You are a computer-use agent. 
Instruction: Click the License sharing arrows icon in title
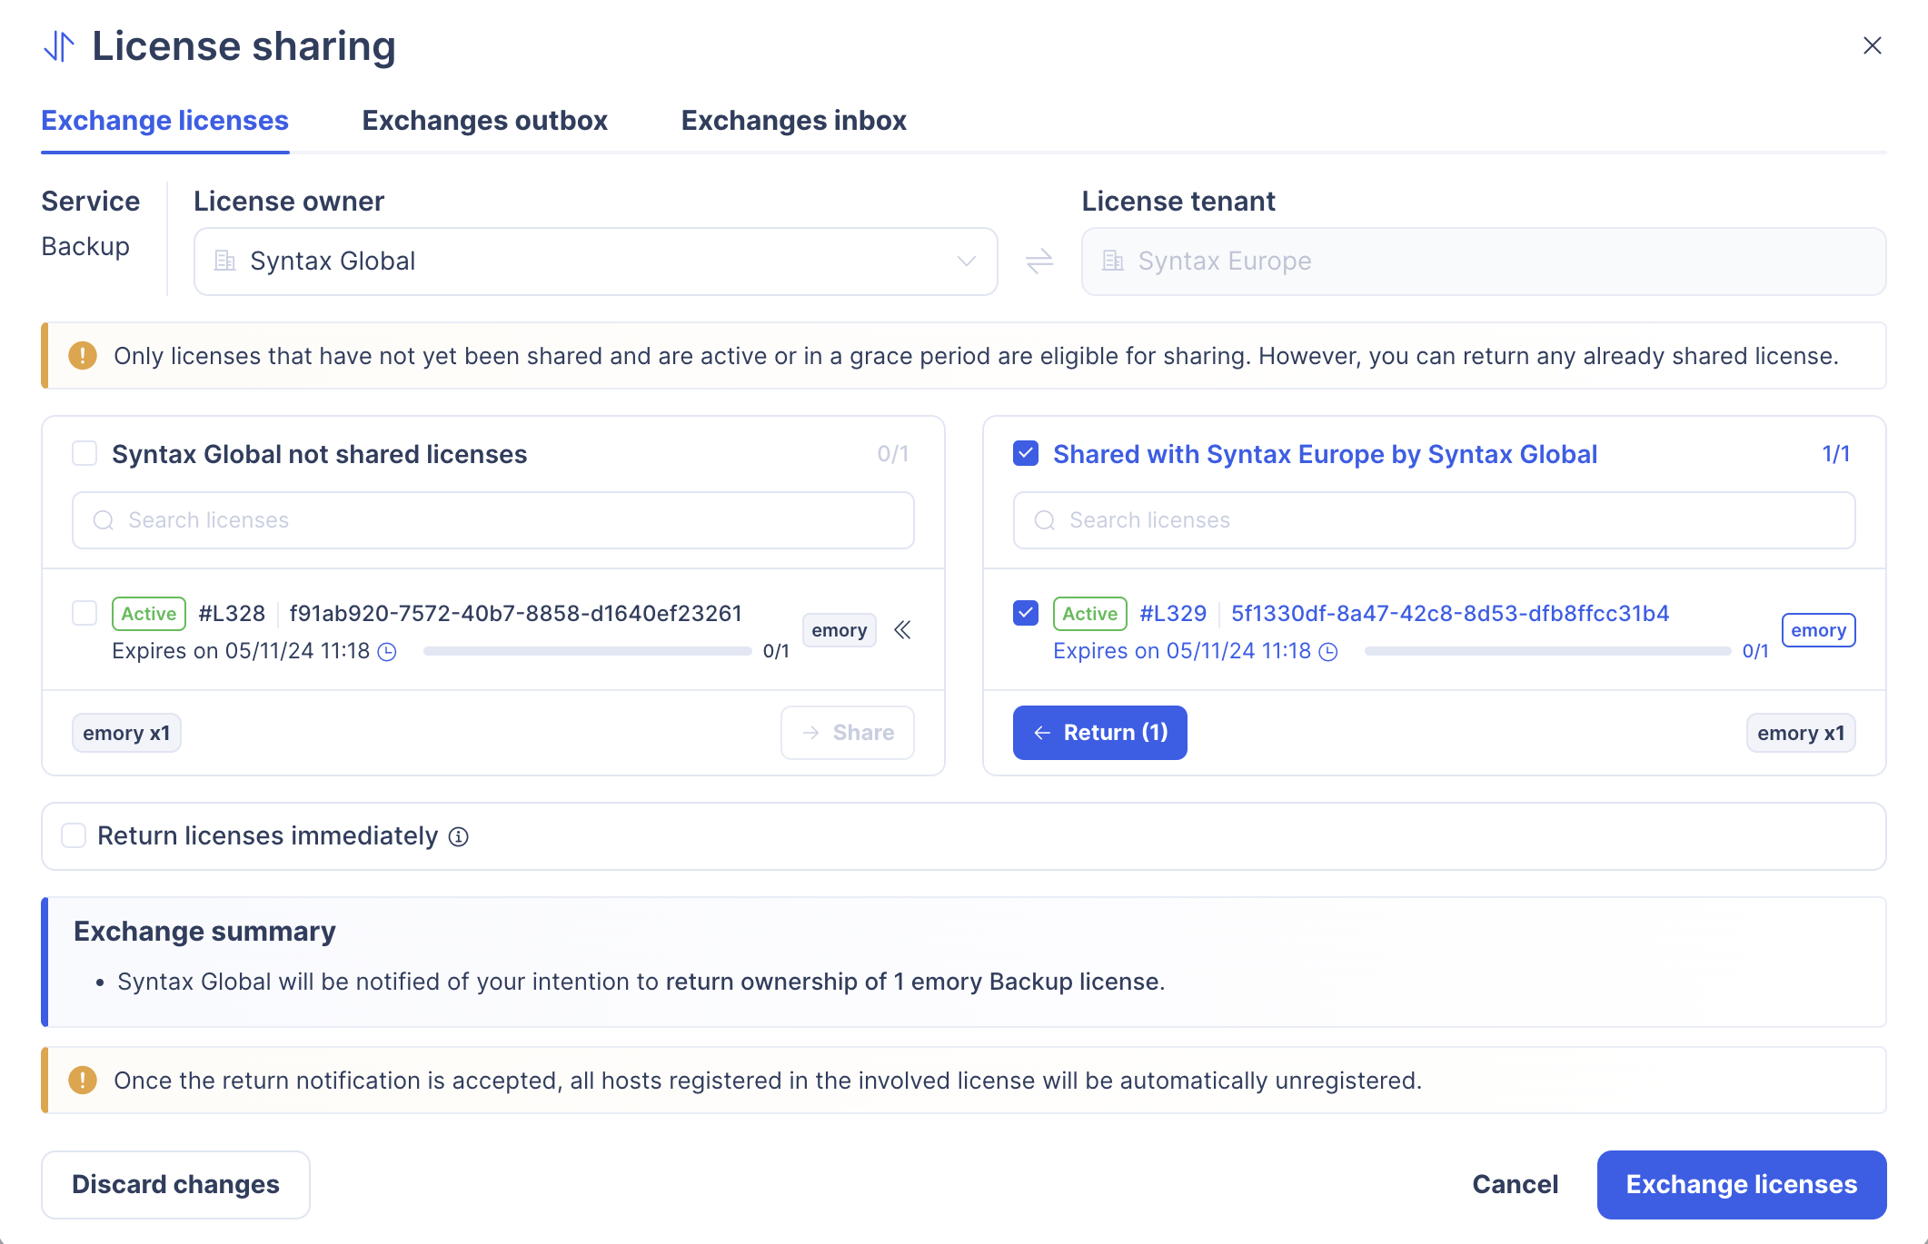tap(59, 46)
